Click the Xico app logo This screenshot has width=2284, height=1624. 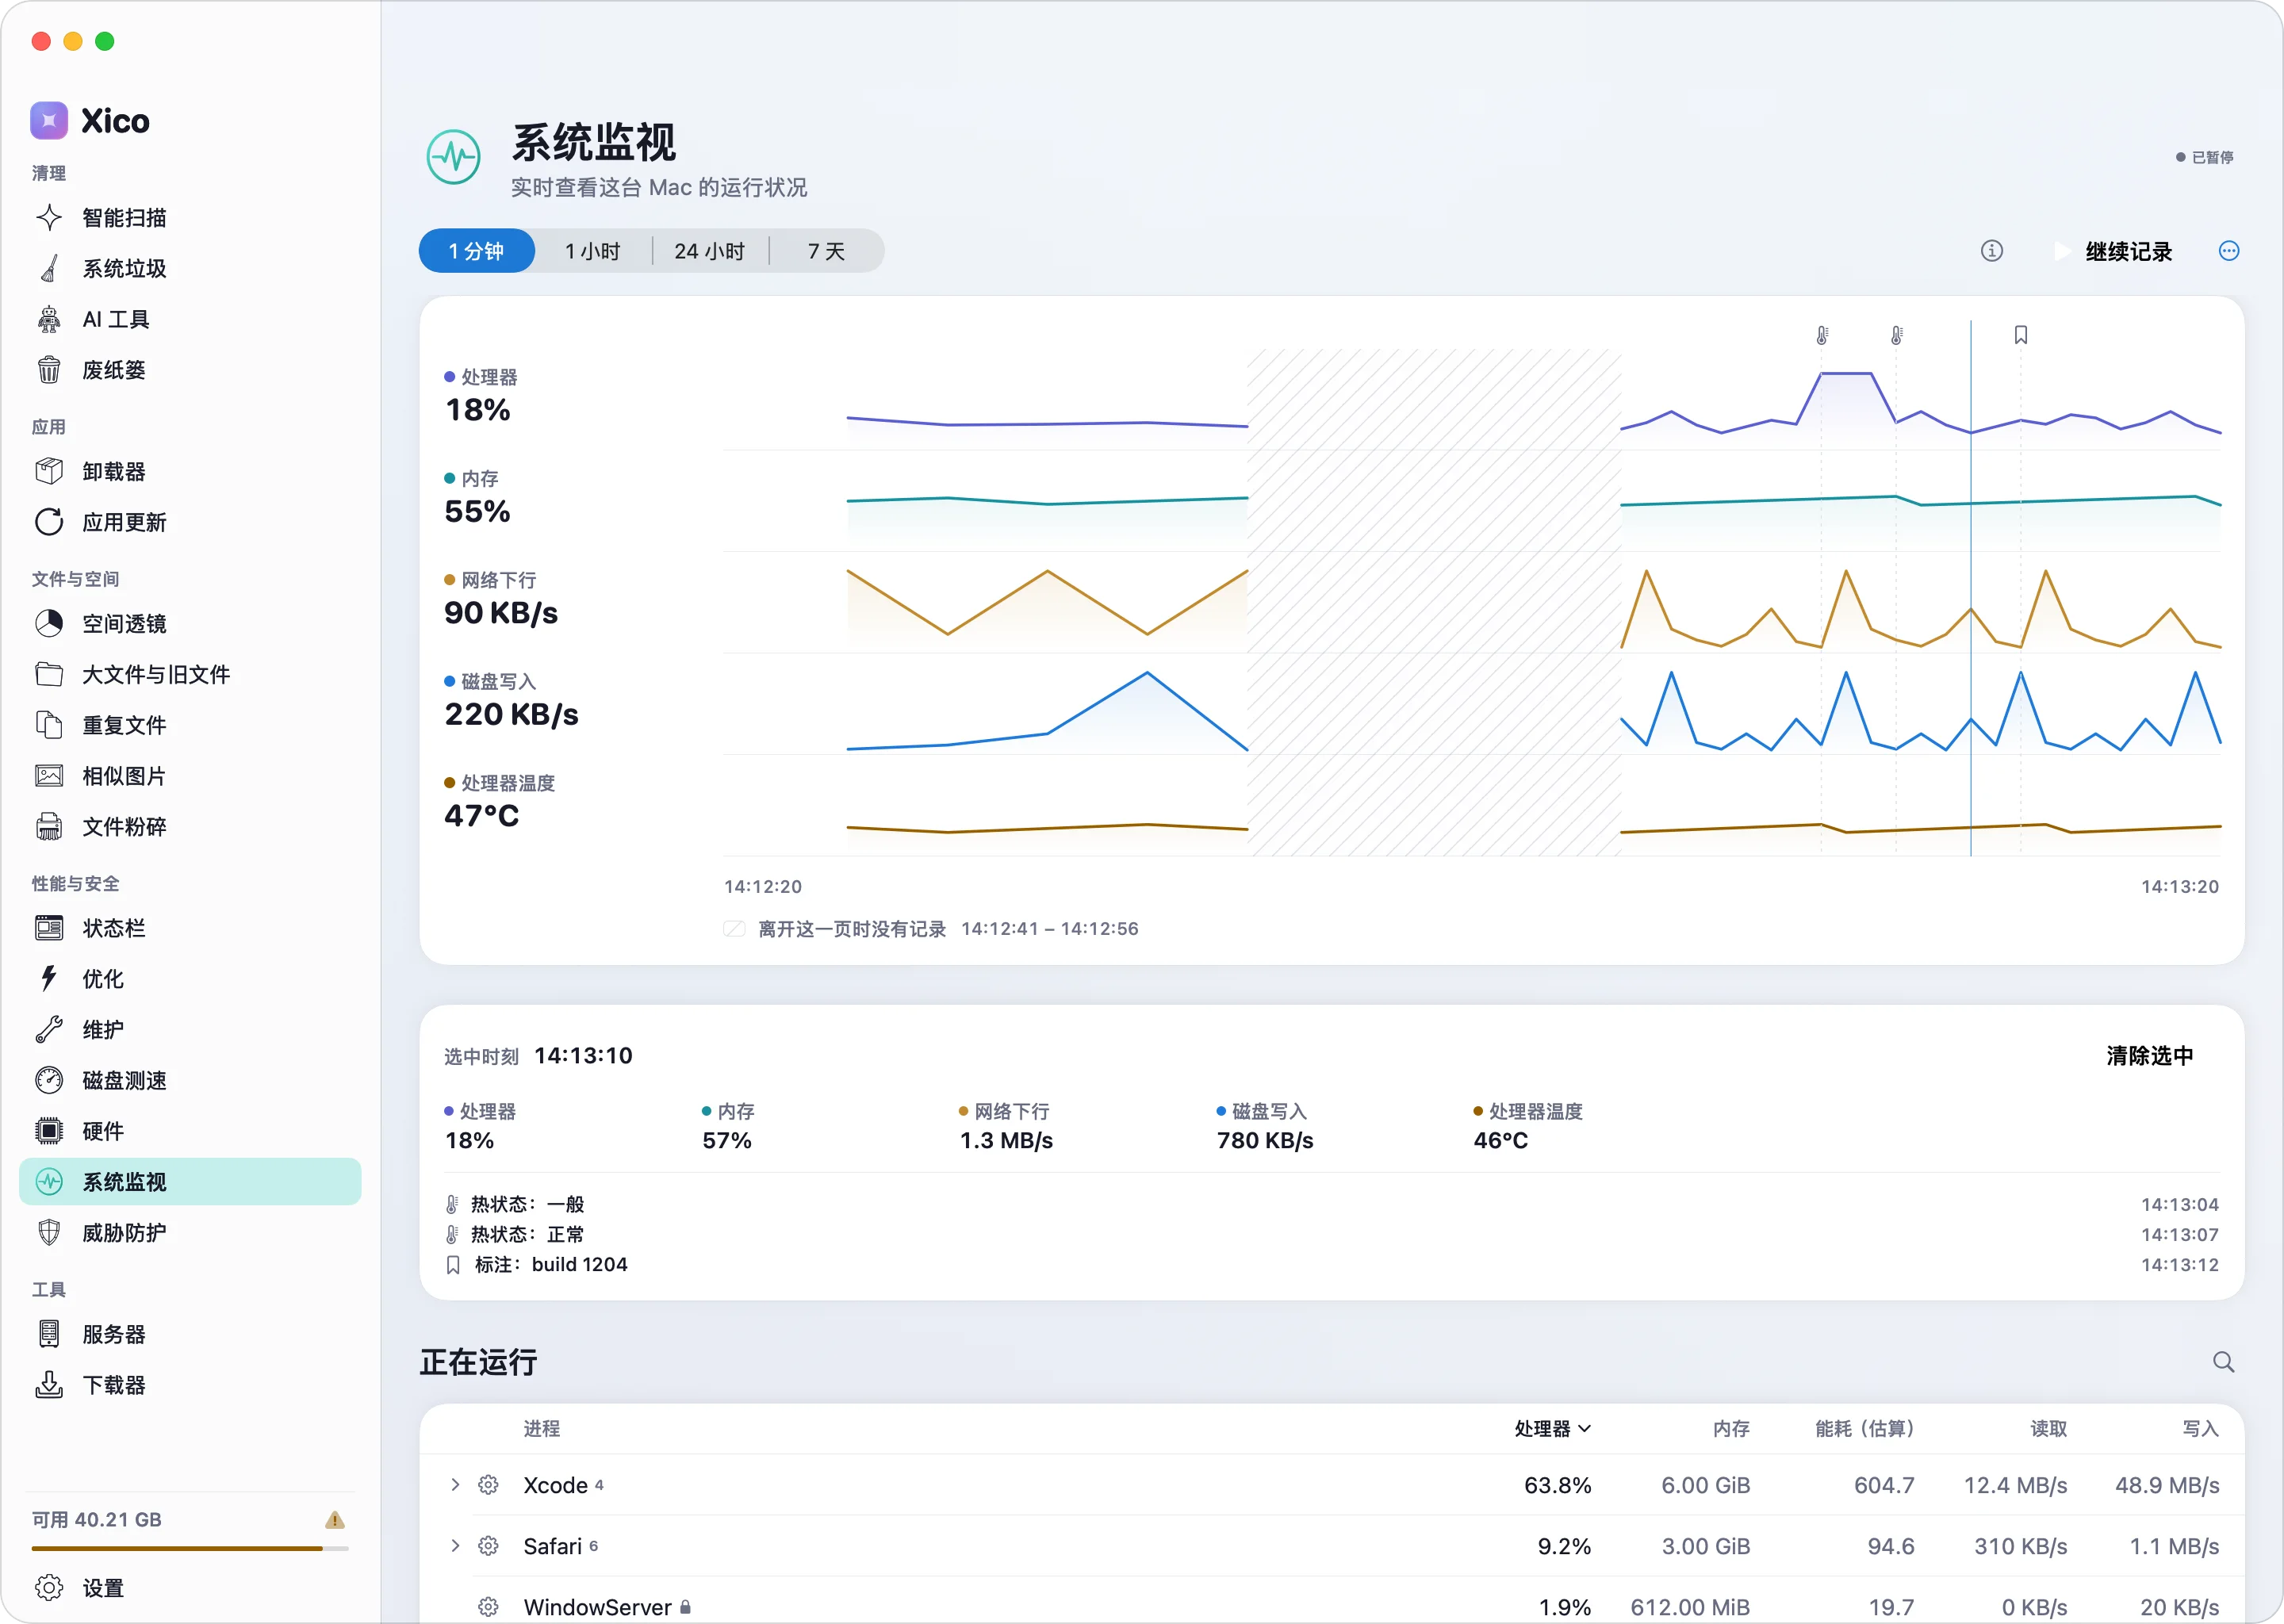(x=49, y=121)
